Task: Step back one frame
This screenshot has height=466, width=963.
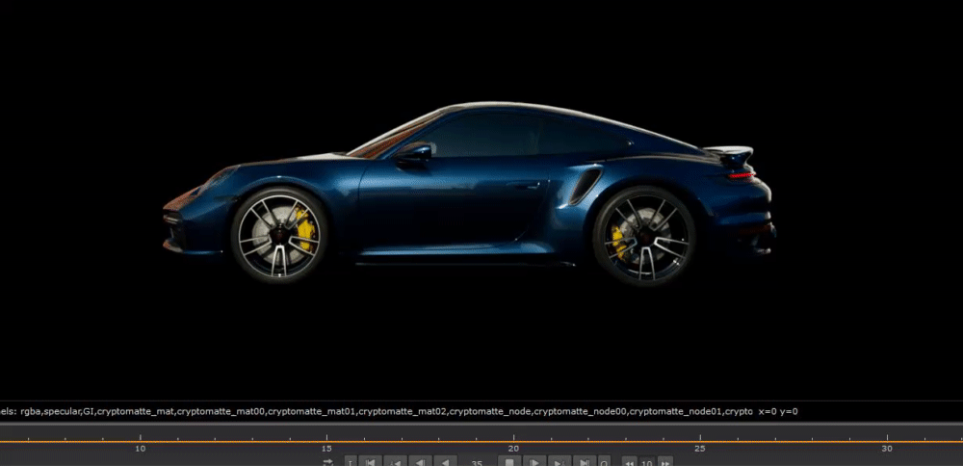Action: tap(421, 461)
